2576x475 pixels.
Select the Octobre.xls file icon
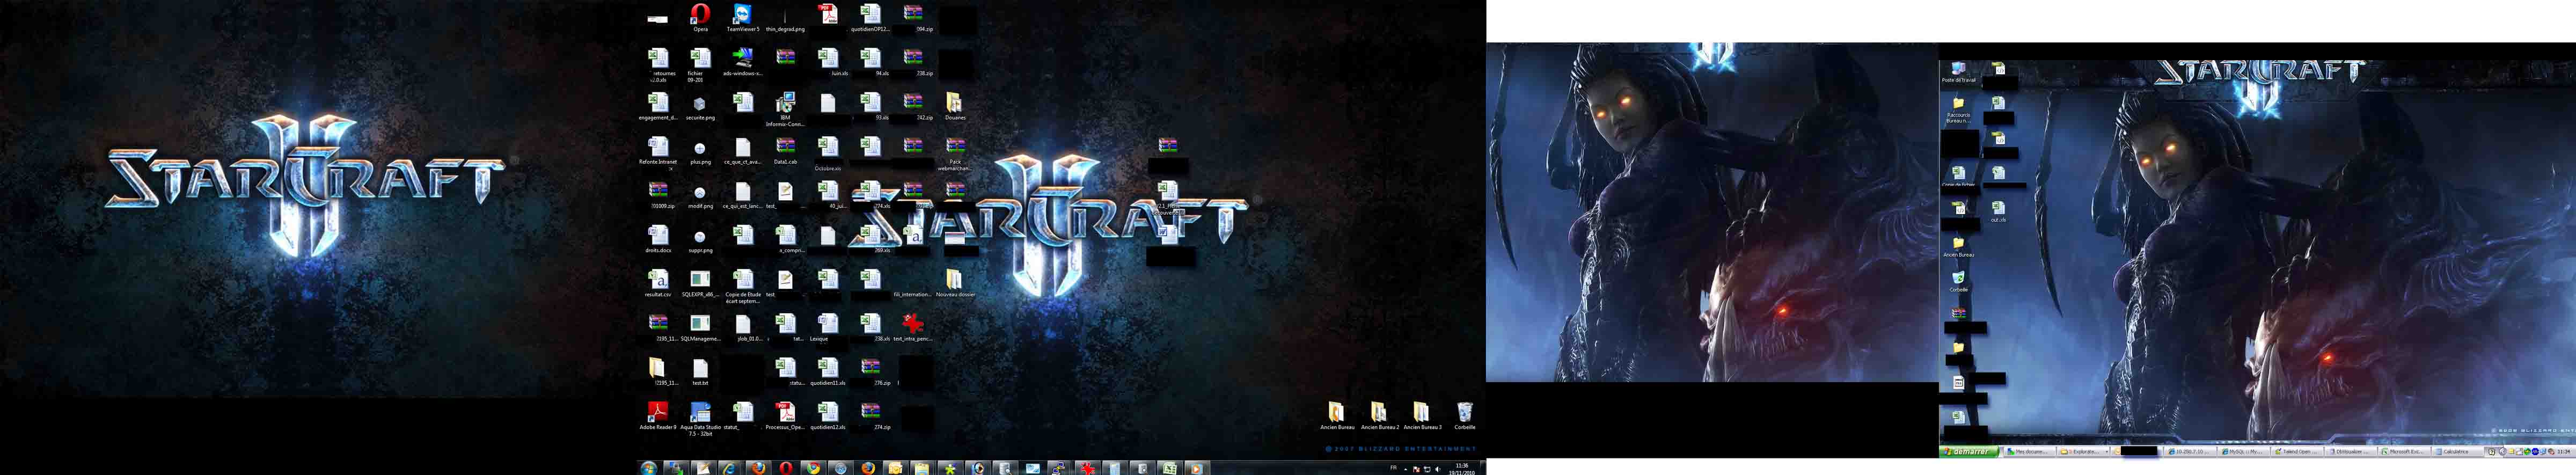click(x=828, y=153)
